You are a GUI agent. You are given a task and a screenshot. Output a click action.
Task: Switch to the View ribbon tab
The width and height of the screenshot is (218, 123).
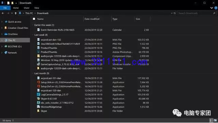point(37,8)
